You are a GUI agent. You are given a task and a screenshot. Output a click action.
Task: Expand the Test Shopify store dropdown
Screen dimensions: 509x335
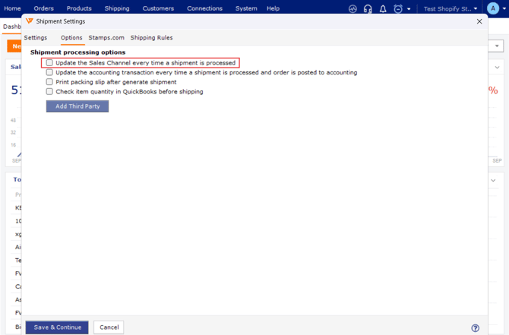[451, 9]
